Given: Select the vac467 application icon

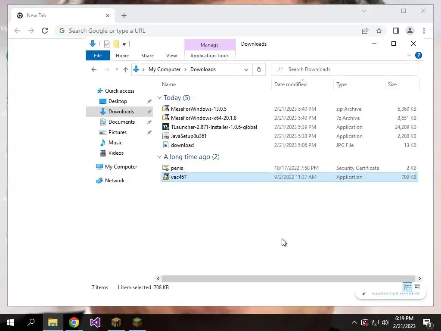Looking at the screenshot, I should pos(166,177).
